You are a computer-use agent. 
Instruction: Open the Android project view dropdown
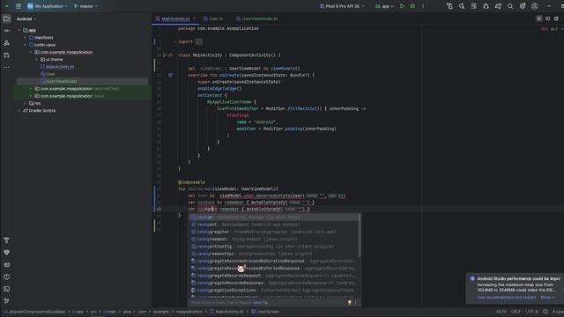(x=26, y=19)
